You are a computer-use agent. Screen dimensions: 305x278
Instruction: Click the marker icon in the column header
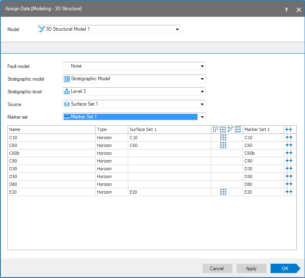[289, 129]
